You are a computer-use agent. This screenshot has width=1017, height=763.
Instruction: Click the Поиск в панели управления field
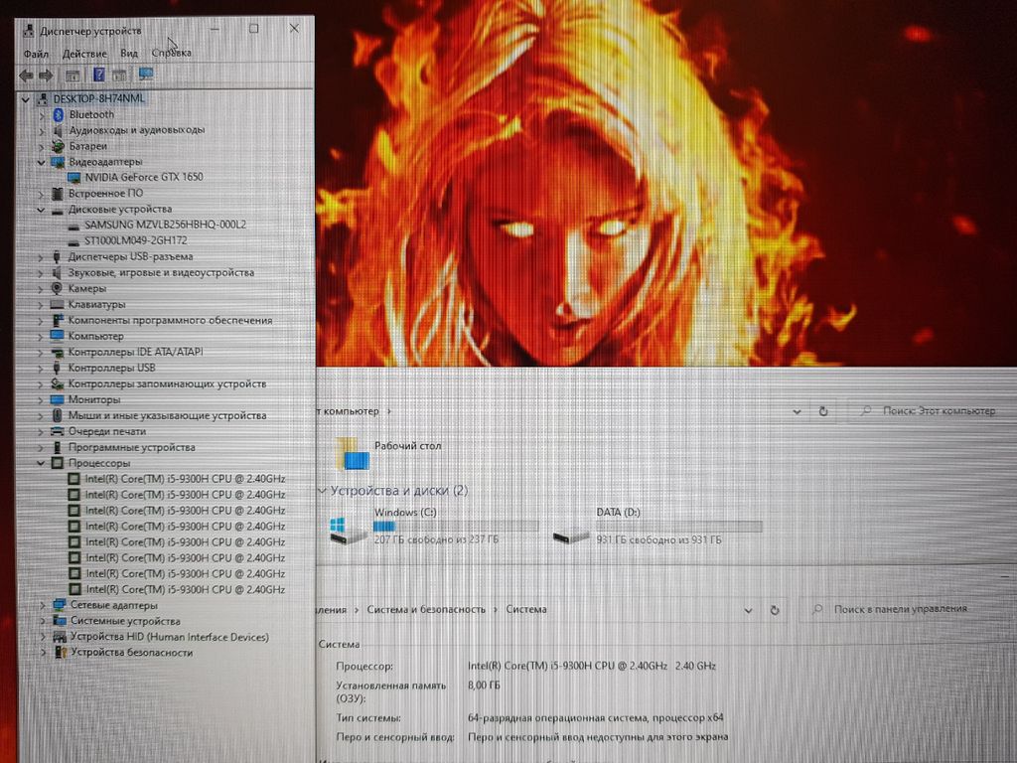904,609
